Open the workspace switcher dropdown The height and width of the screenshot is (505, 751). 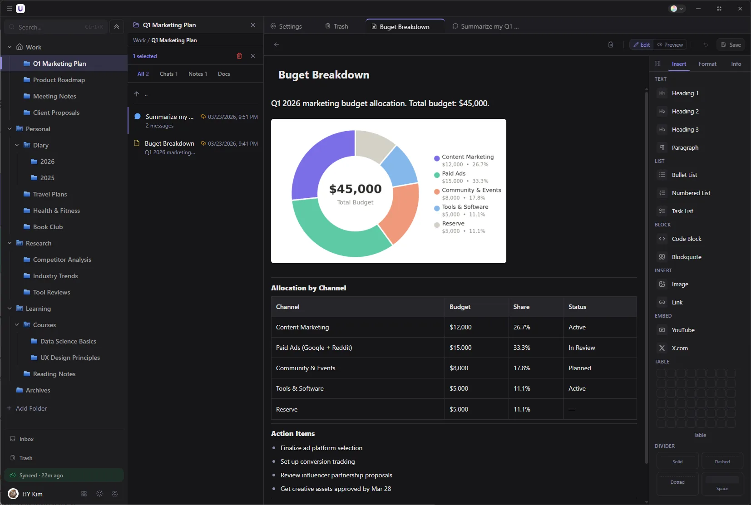676,8
